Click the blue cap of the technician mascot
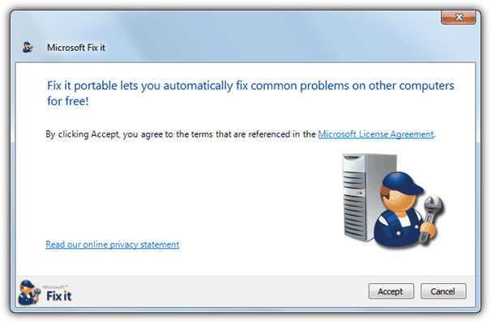This screenshot has width=491, height=322. pos(401,184)
